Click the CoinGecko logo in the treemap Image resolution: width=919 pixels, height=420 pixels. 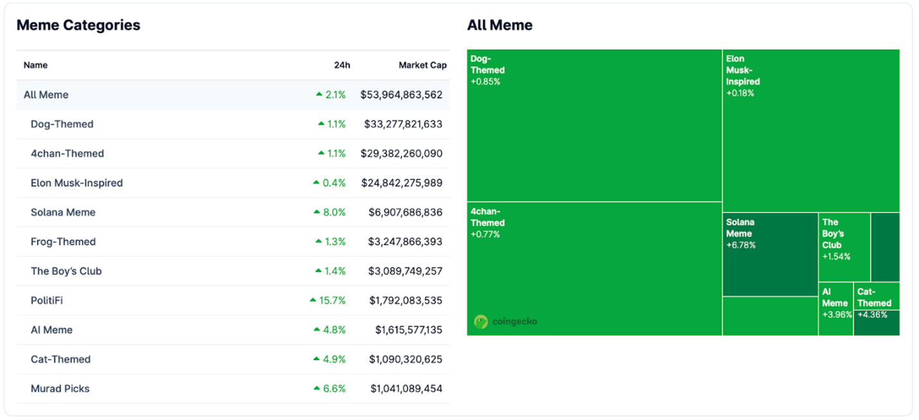(505, 322)
